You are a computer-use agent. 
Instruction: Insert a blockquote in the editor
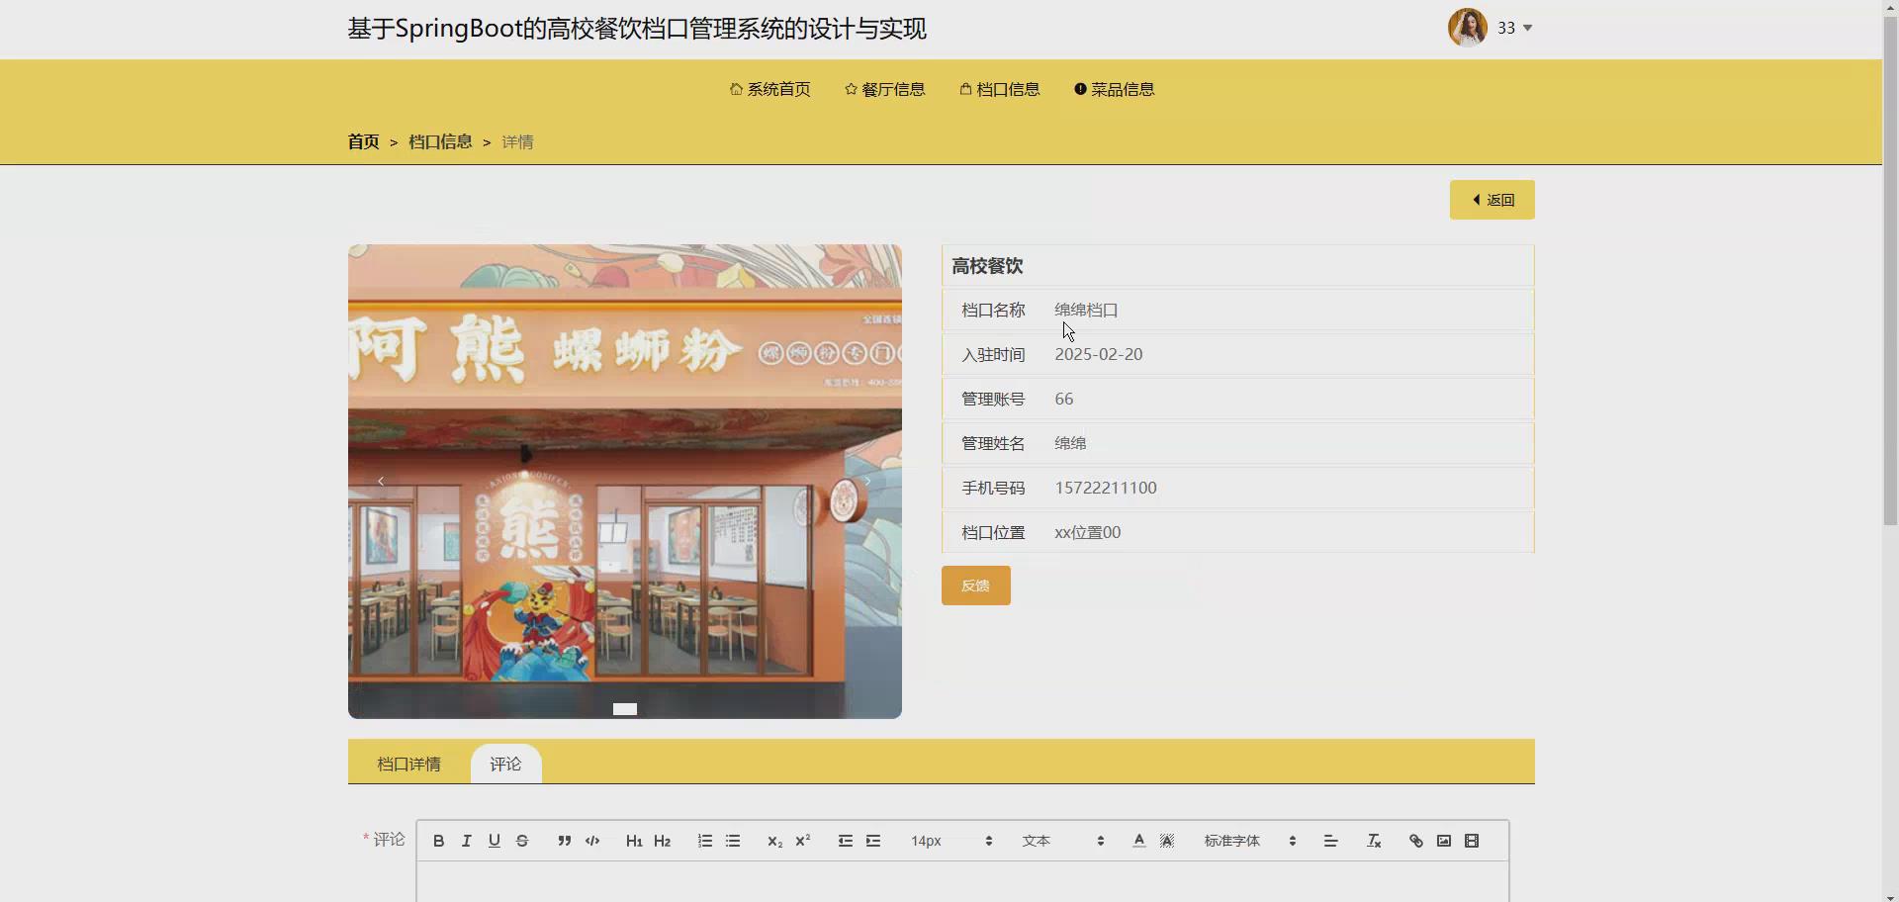[564, 841]
